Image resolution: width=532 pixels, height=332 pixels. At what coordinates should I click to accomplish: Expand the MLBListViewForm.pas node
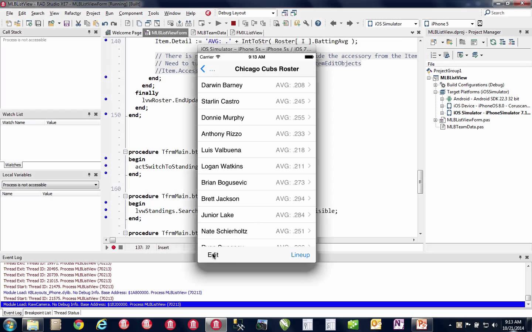coord(436,120)
